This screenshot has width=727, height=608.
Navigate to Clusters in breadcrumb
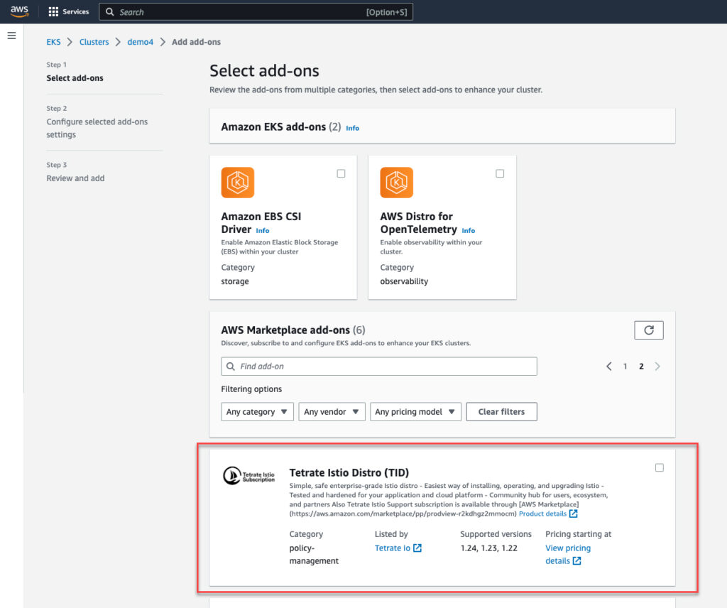(94, 42)
